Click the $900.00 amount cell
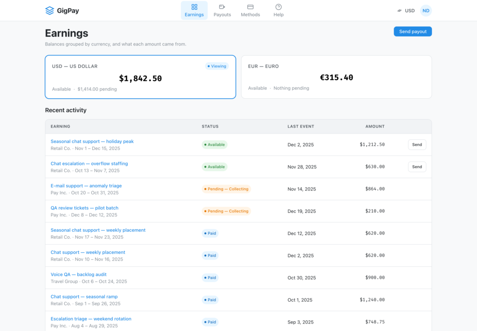Screen dimensions: 477x331 375,277
